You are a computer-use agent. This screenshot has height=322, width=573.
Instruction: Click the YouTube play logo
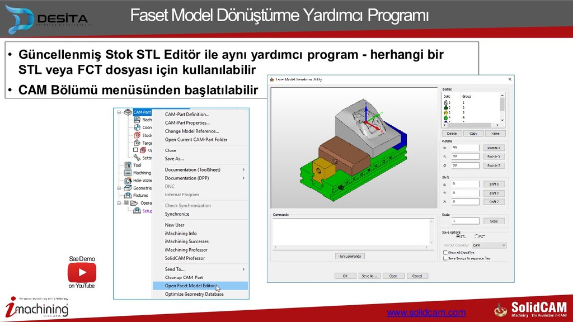pyautogui.click(x=82, y=272)
